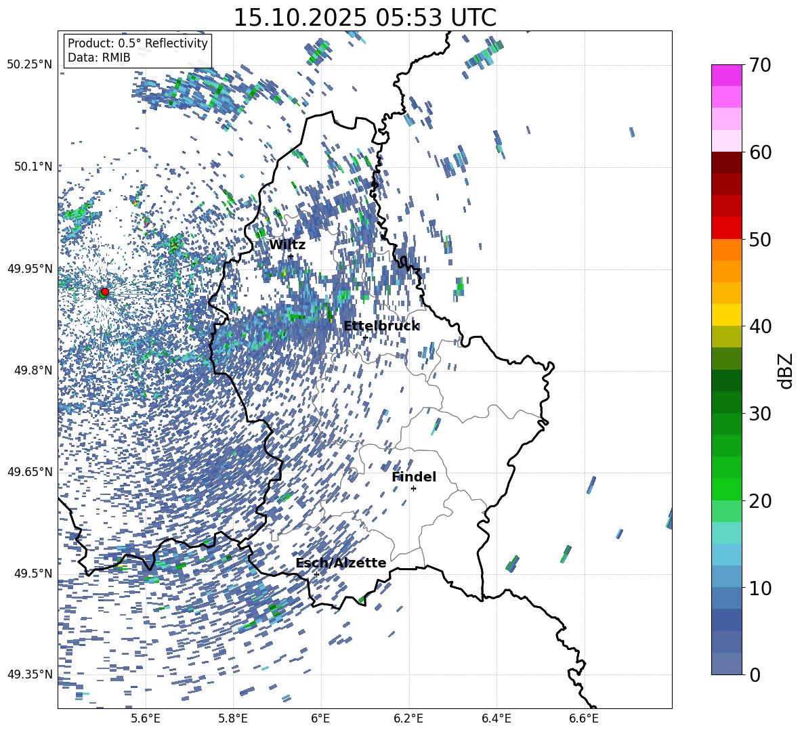Click the bright red colorbar segment near 50
This screenshot has height=732, width=802.
726,228
